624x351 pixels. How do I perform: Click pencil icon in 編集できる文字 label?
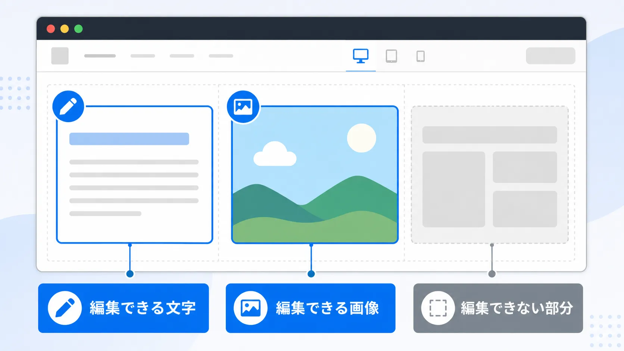[65, 308]
